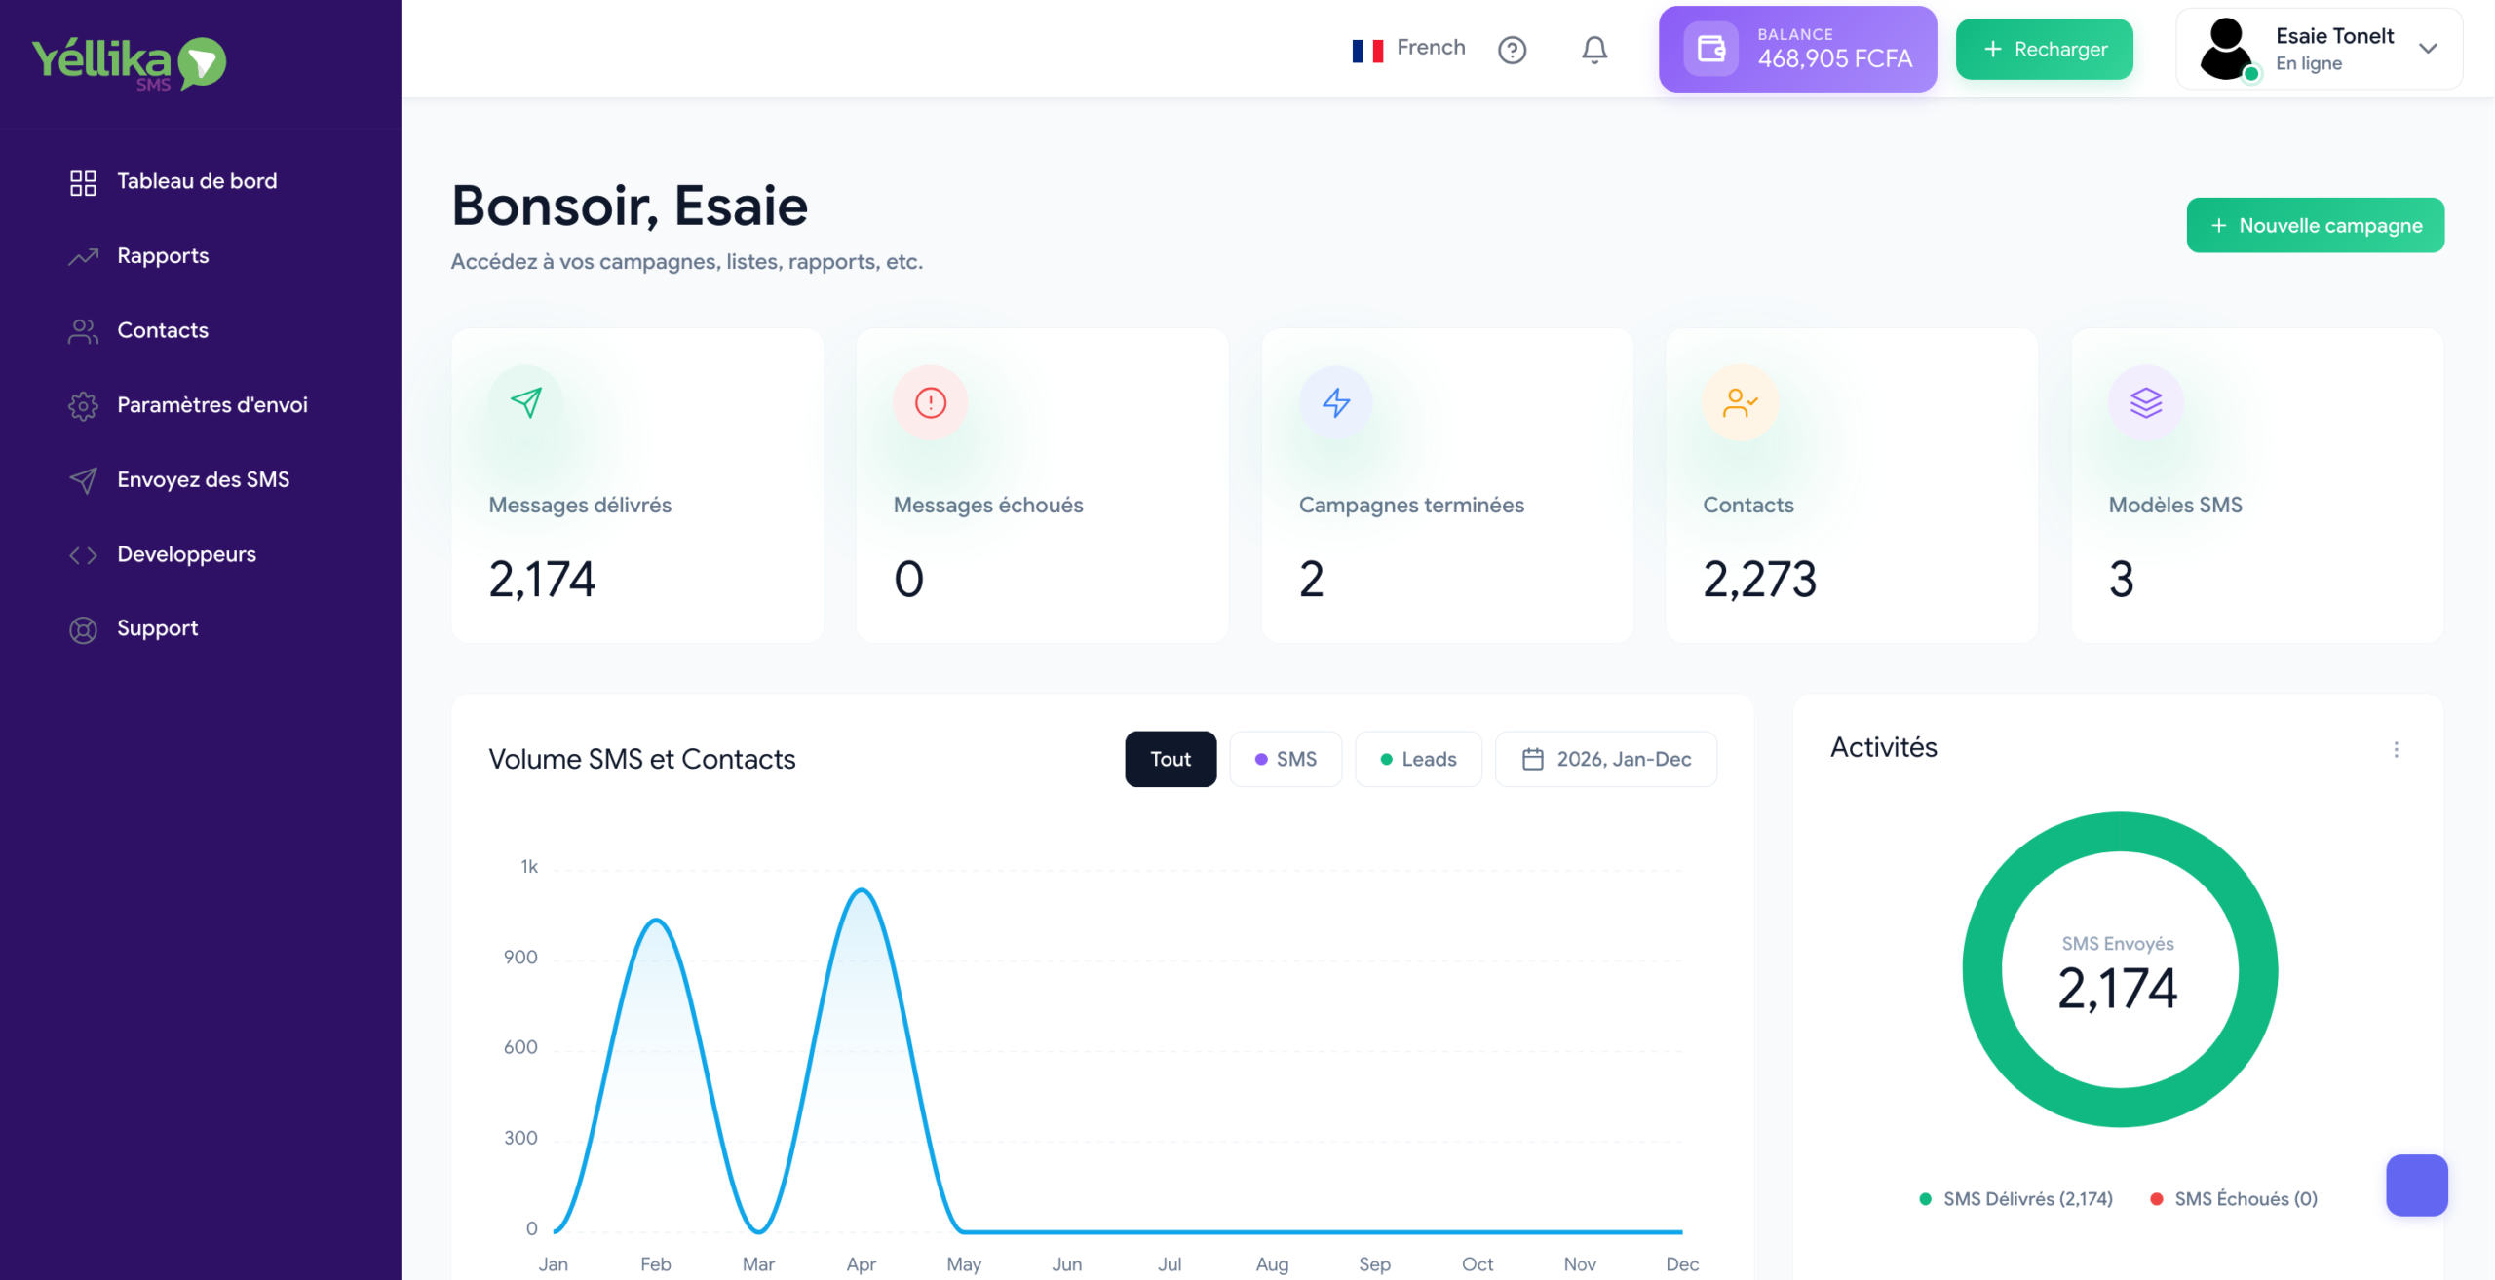Select the Tout chart filter

(x=1171, y=759)
